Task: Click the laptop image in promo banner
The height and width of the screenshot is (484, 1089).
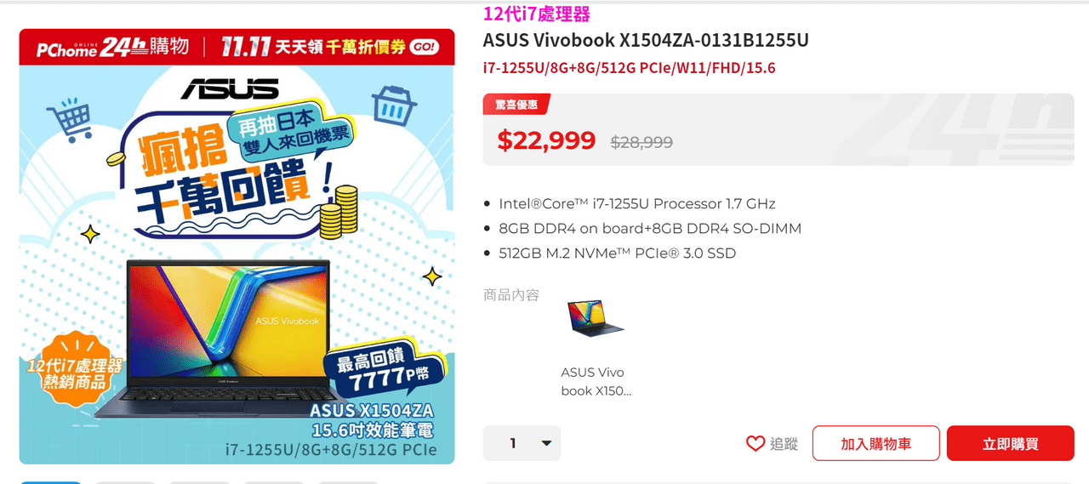Action: [x=228, y=333]
